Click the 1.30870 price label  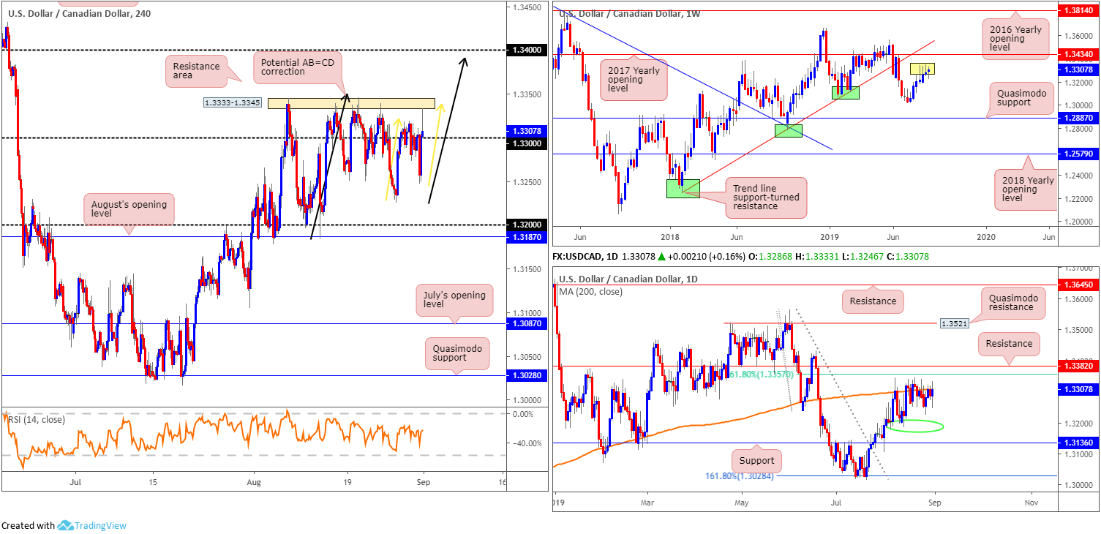pyautogui.click(x=526, y=323)
